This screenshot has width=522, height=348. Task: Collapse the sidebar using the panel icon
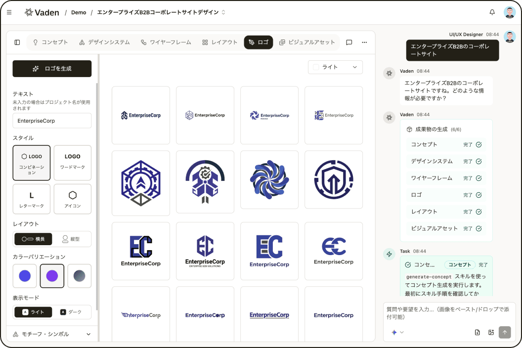17,43
